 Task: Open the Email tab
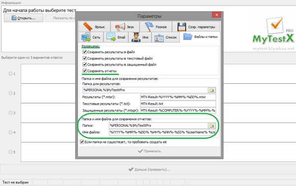coord(116,37)
